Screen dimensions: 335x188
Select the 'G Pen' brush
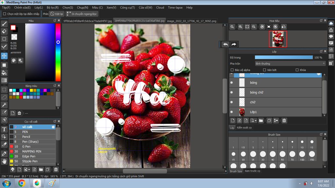click(32, 147)
